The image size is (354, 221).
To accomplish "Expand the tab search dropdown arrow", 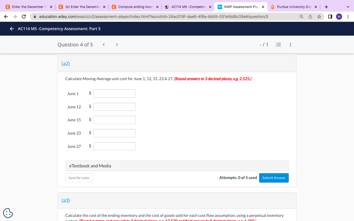I will (348, 7).
